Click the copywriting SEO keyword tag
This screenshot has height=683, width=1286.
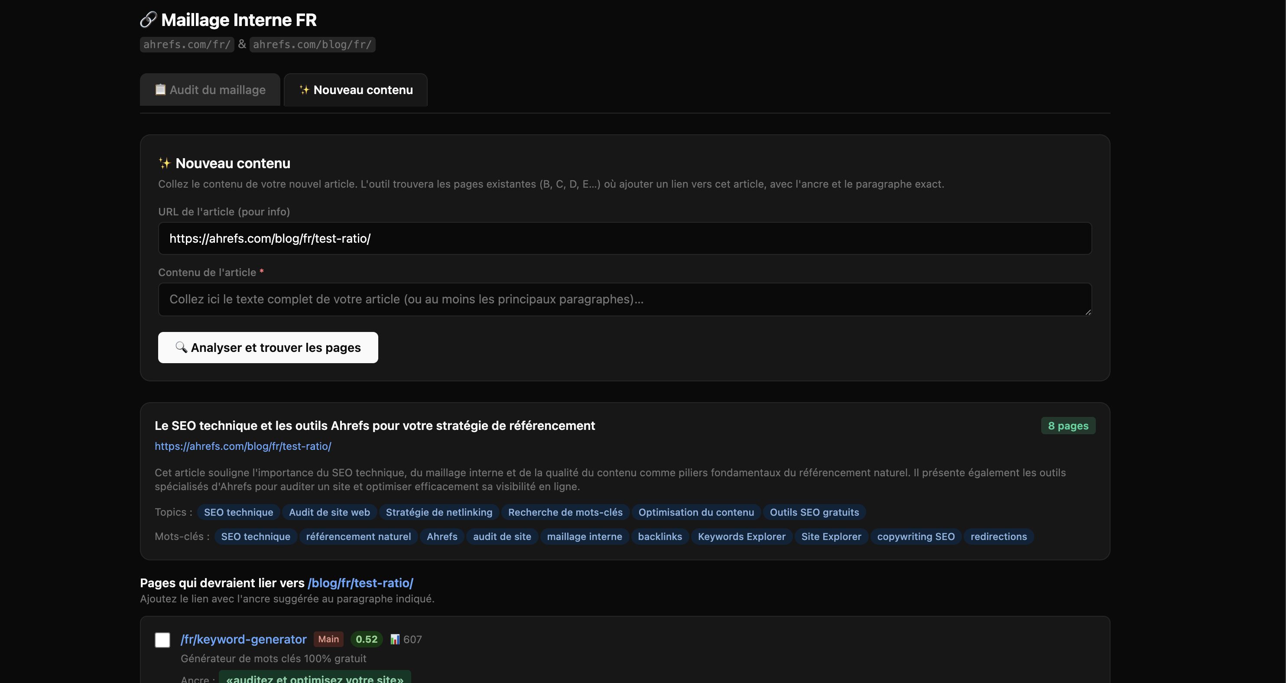point(916,536)
